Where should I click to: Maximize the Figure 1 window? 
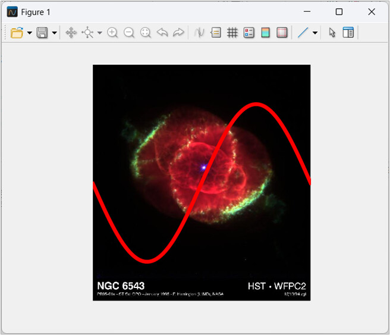[x=339, y=12]
